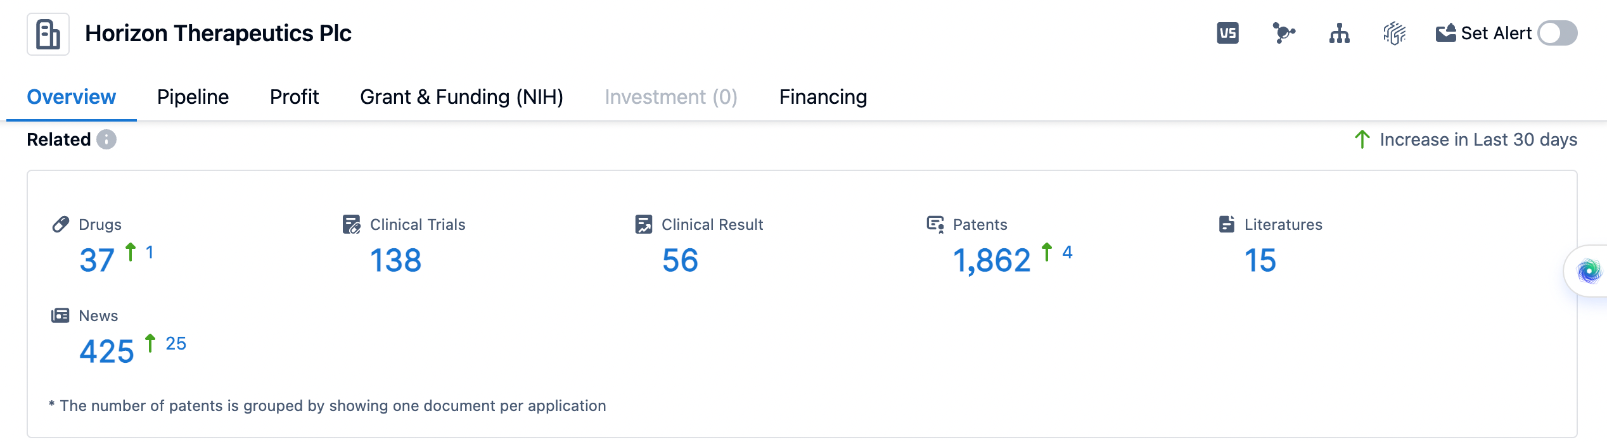Click the VS compare icon
This screenshot has width=1607, height=442.
tap(1227, 34)
